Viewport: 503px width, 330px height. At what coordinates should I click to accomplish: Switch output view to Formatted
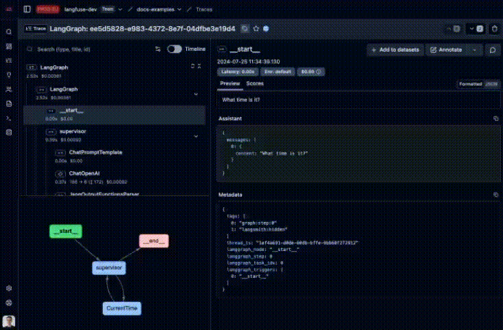471,84
